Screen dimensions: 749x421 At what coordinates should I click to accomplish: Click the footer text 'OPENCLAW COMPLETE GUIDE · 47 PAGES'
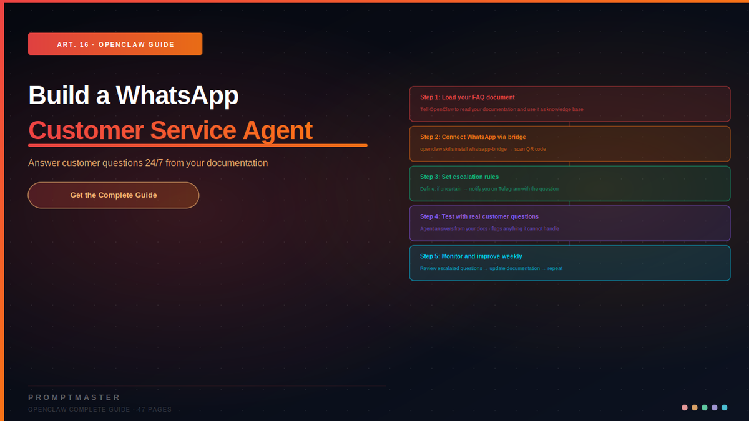pyautogui.click(x=100, y=410)
